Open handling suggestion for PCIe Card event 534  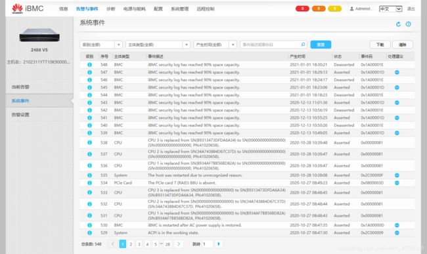(x=397, y=183)
